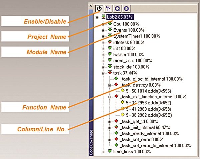Collapse the task module node
The width and height of the screenshot is (200, 159).
click(103, 73)
